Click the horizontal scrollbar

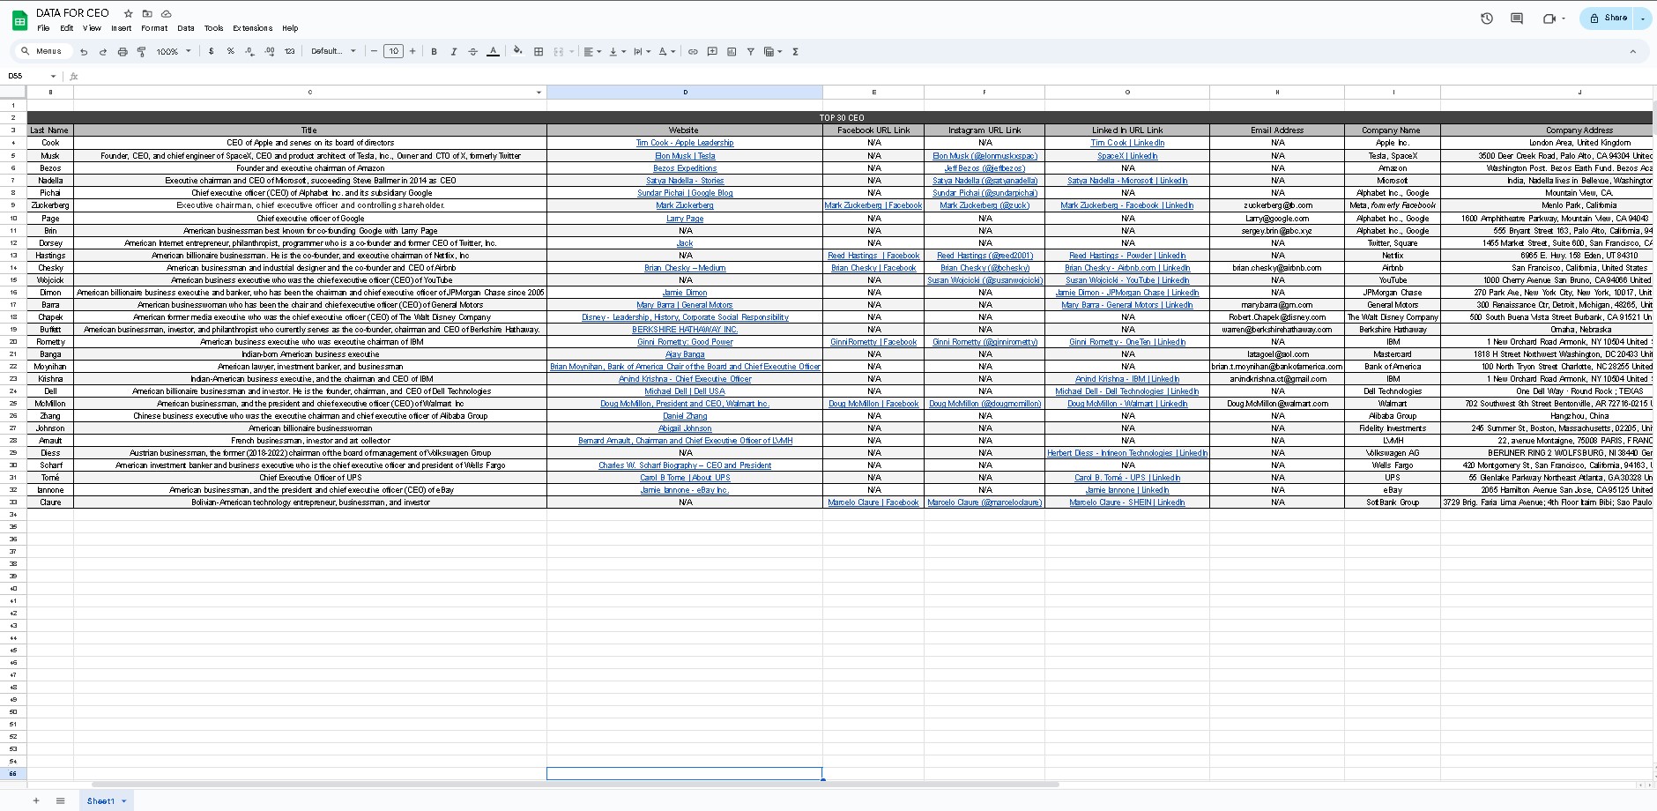(x=575, y=784)
